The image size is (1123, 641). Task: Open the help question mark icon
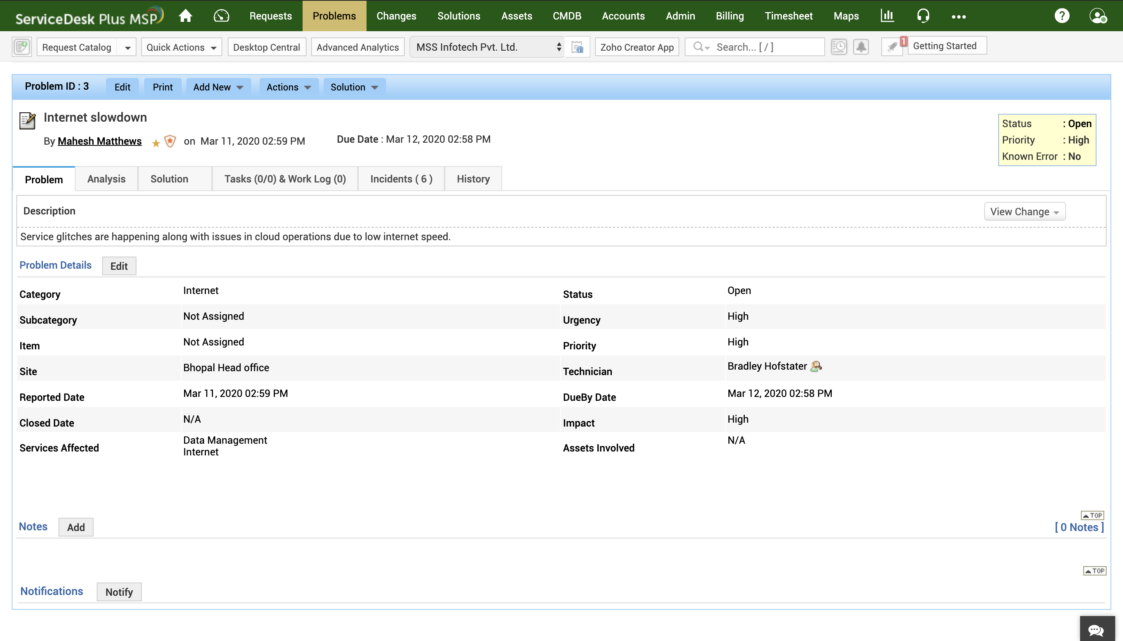pos(1061,16)
